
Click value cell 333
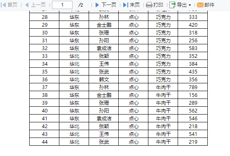192,17
